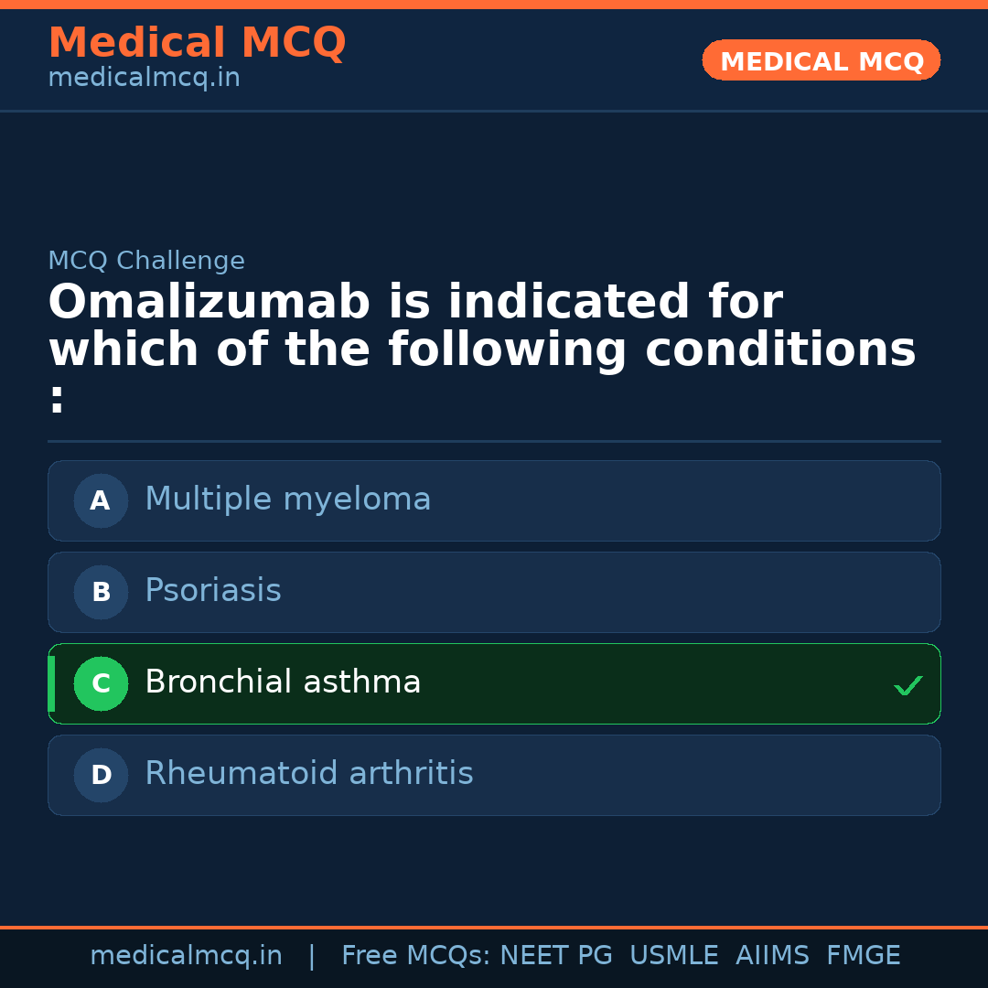Click the question text about Omalizumab

click(480, 346)
